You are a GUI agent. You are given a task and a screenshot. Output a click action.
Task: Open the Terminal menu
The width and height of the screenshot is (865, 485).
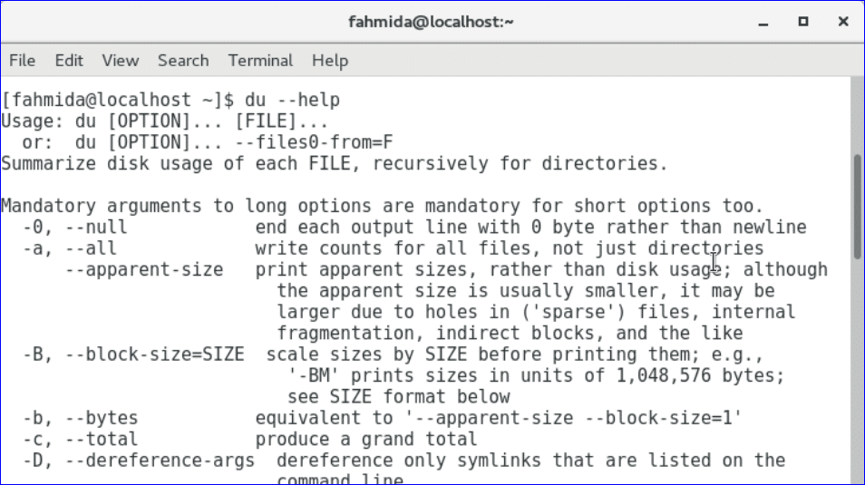point(260,61)
